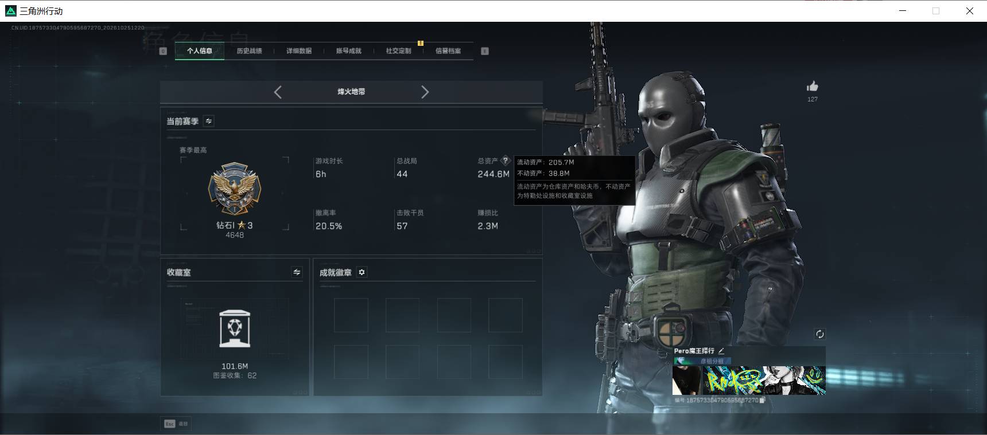
Task: Click the player avatar thumbnail
Action: click(686, 381)
